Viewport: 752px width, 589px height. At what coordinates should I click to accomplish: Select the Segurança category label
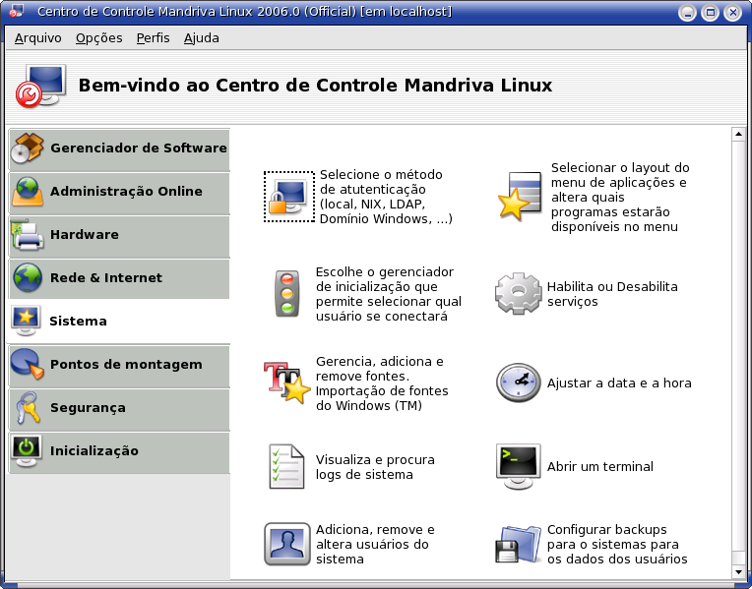[88, 407]
